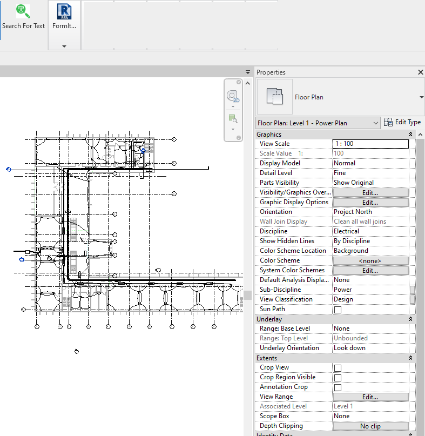The height and width of the screenshot is (436, 425).
Task: Edit Visibility/Graphics Overrides
Action: coord(370,192)
